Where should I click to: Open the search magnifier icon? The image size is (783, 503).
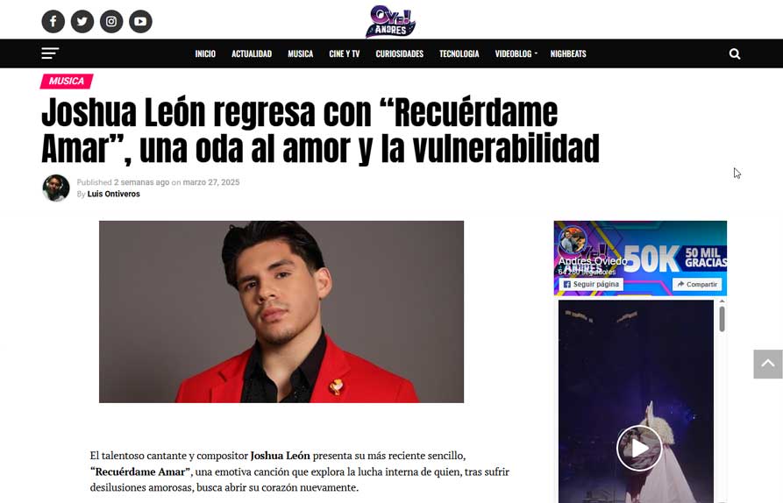[735, 54]
